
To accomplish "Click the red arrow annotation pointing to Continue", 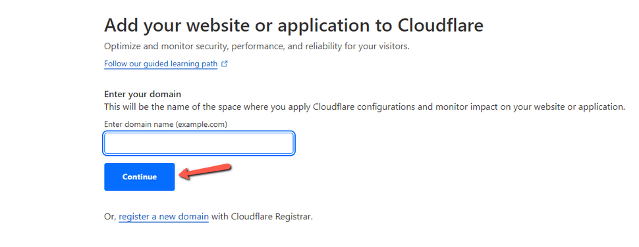I will coord(206,171).
